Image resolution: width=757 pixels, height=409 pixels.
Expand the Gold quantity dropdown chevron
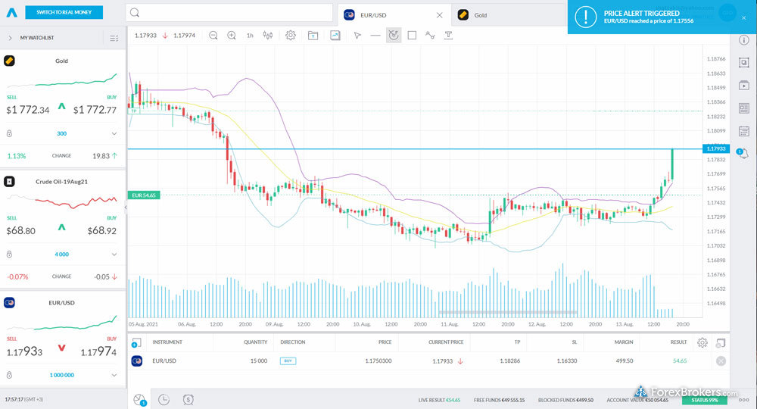(x=114, y=133)
